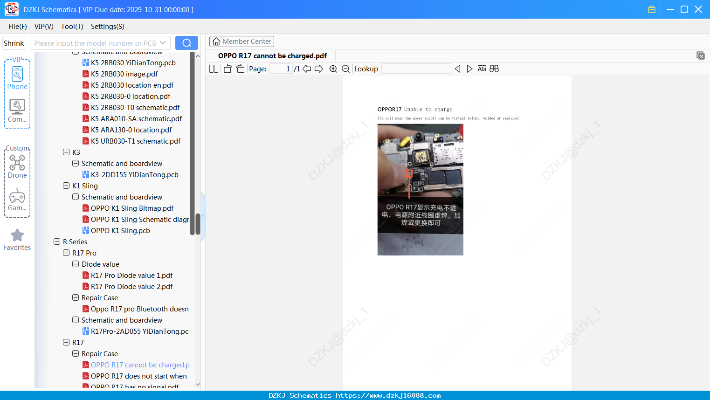
Task: Open K5 2RB030 image.pdf
Action: [124, 74]
